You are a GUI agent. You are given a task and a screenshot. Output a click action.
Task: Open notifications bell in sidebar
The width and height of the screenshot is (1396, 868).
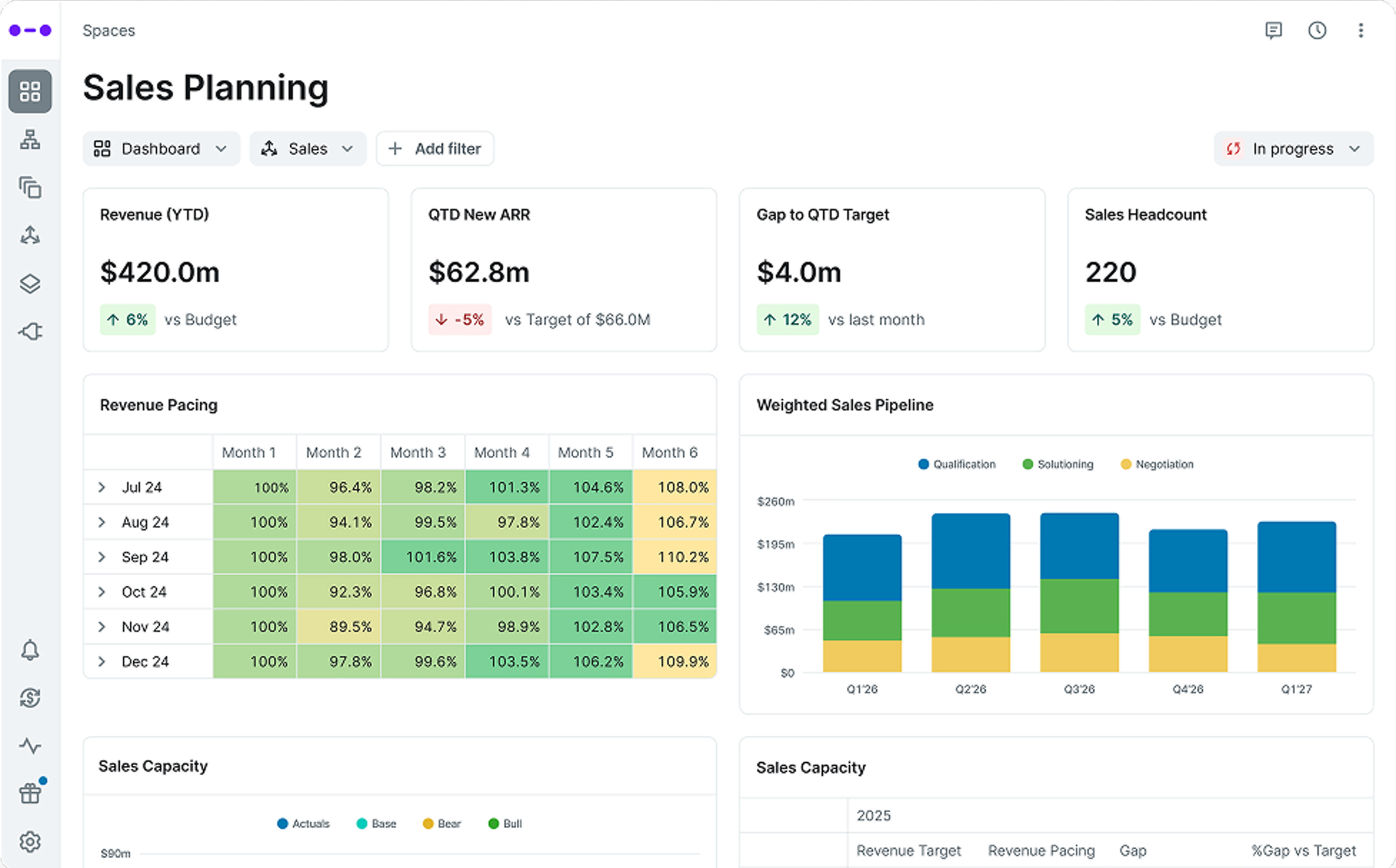(x=30, y=650)
